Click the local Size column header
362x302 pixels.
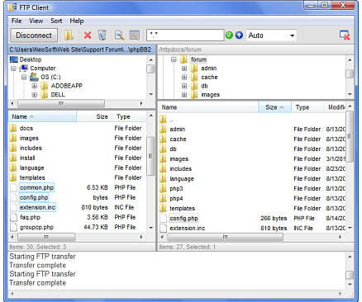94,116
